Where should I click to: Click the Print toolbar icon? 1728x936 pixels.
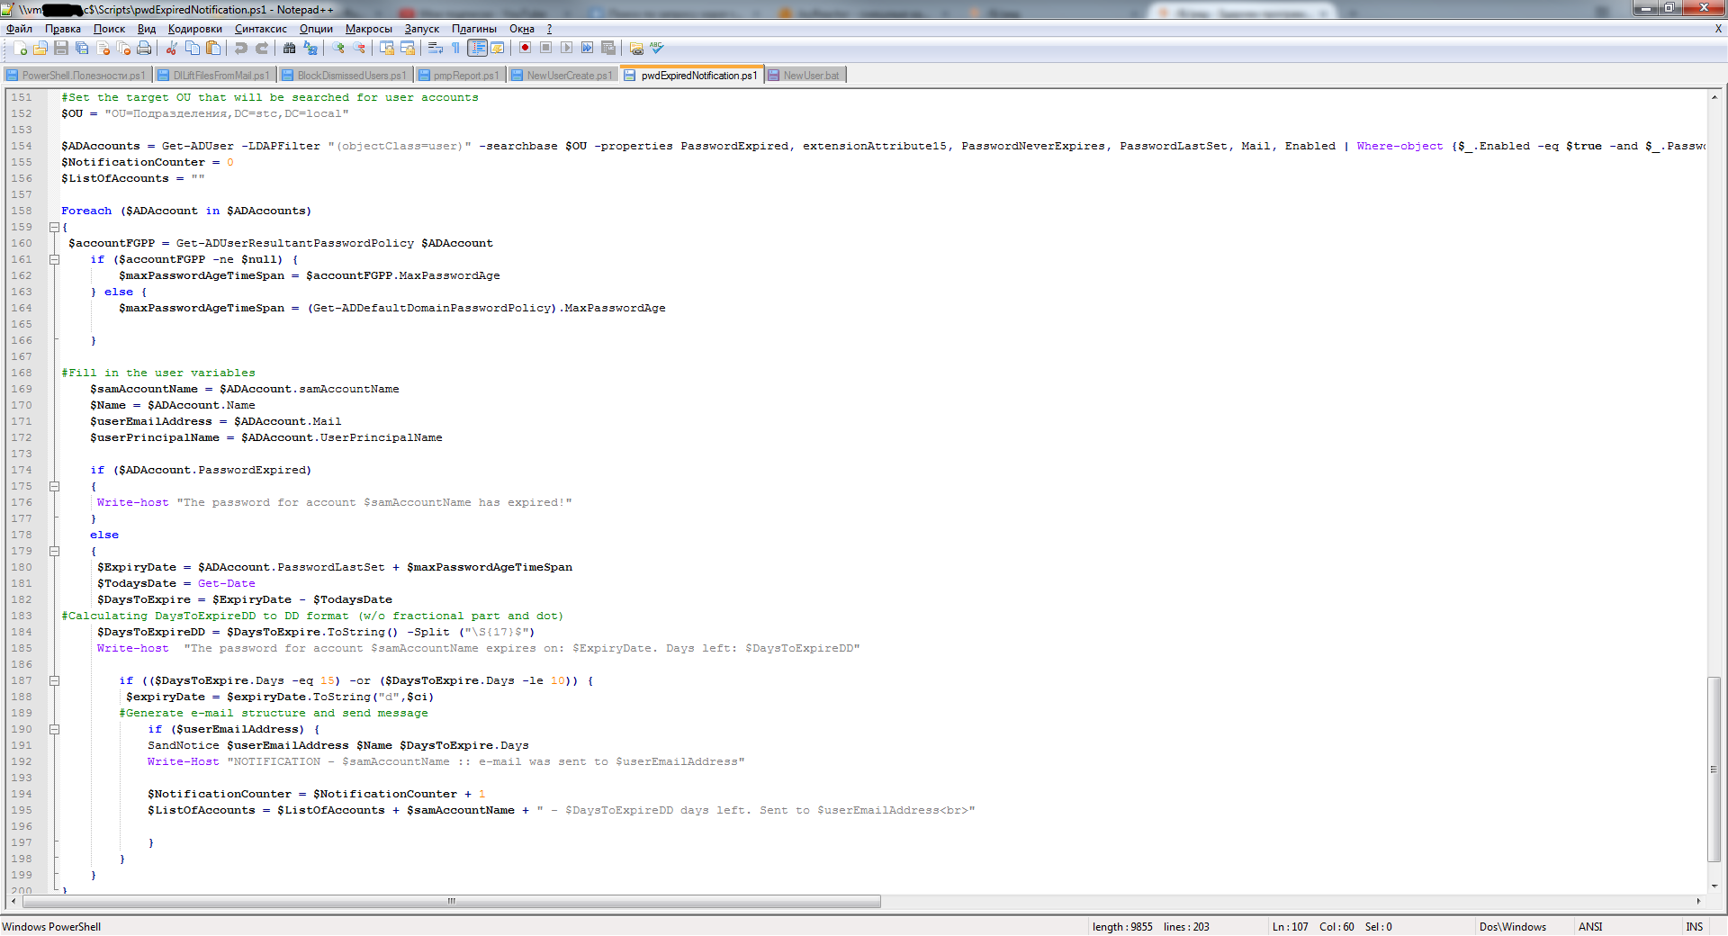(x=144, y=49)
